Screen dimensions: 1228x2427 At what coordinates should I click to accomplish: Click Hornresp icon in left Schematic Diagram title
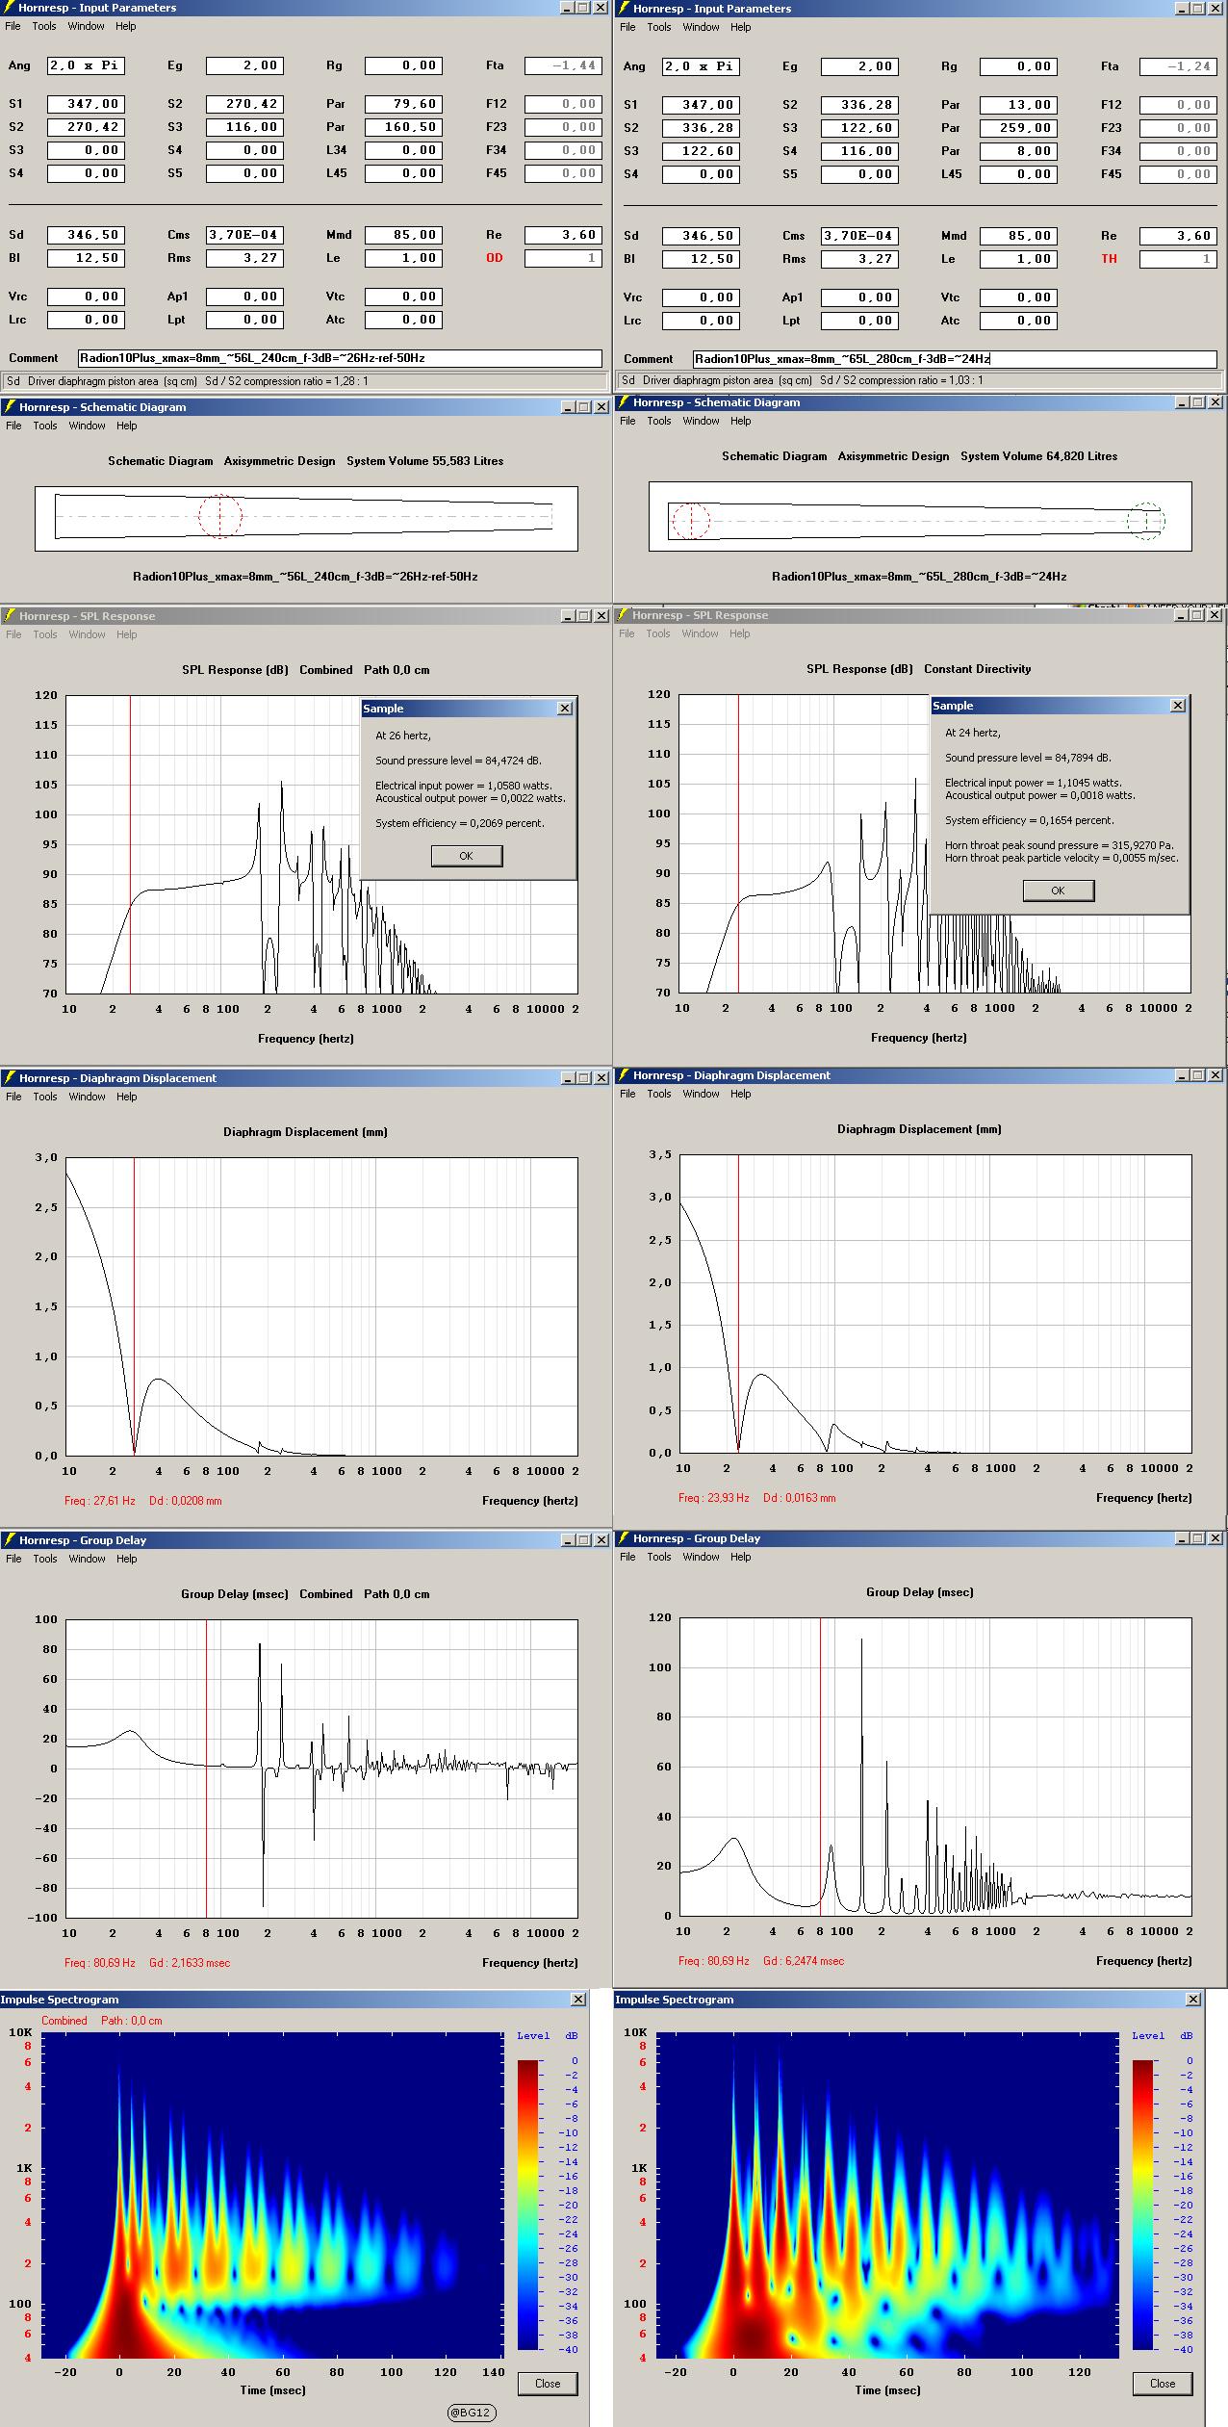click(9, 407)
